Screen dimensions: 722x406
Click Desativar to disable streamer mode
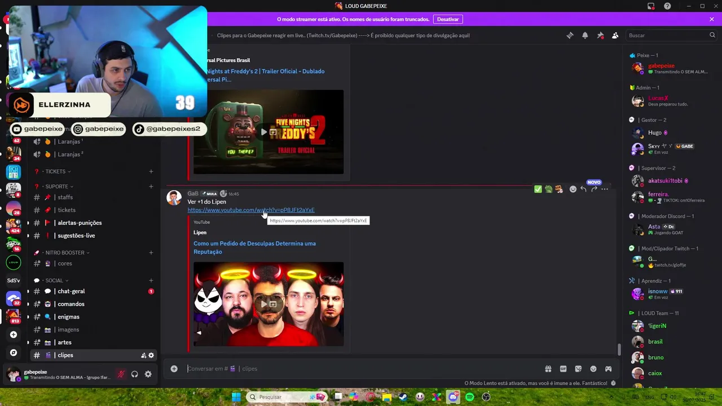click(448, 19)
